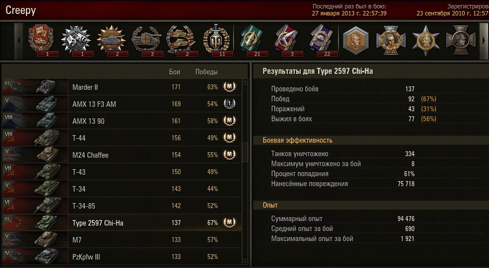Click the binoculars scout medal with count 1
Viewport: 489px width, 268px height.
(76, 39)
